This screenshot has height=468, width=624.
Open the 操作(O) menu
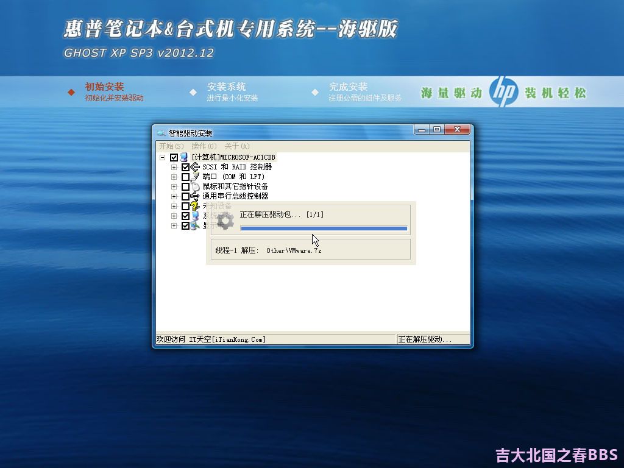coord(204,146)
